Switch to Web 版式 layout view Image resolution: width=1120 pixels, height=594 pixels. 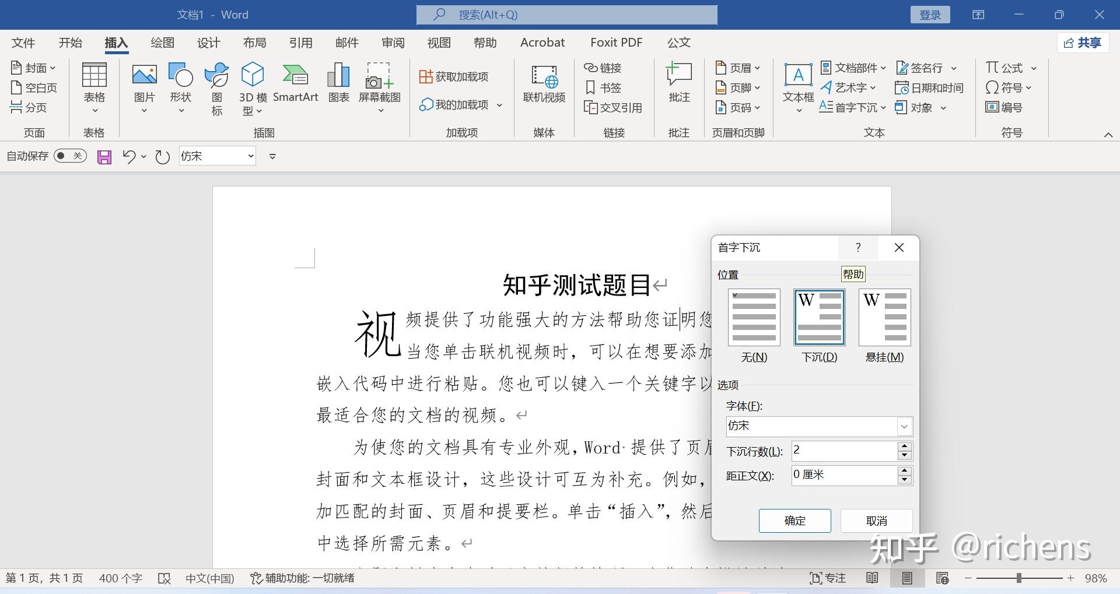click(x=942, y=578)
